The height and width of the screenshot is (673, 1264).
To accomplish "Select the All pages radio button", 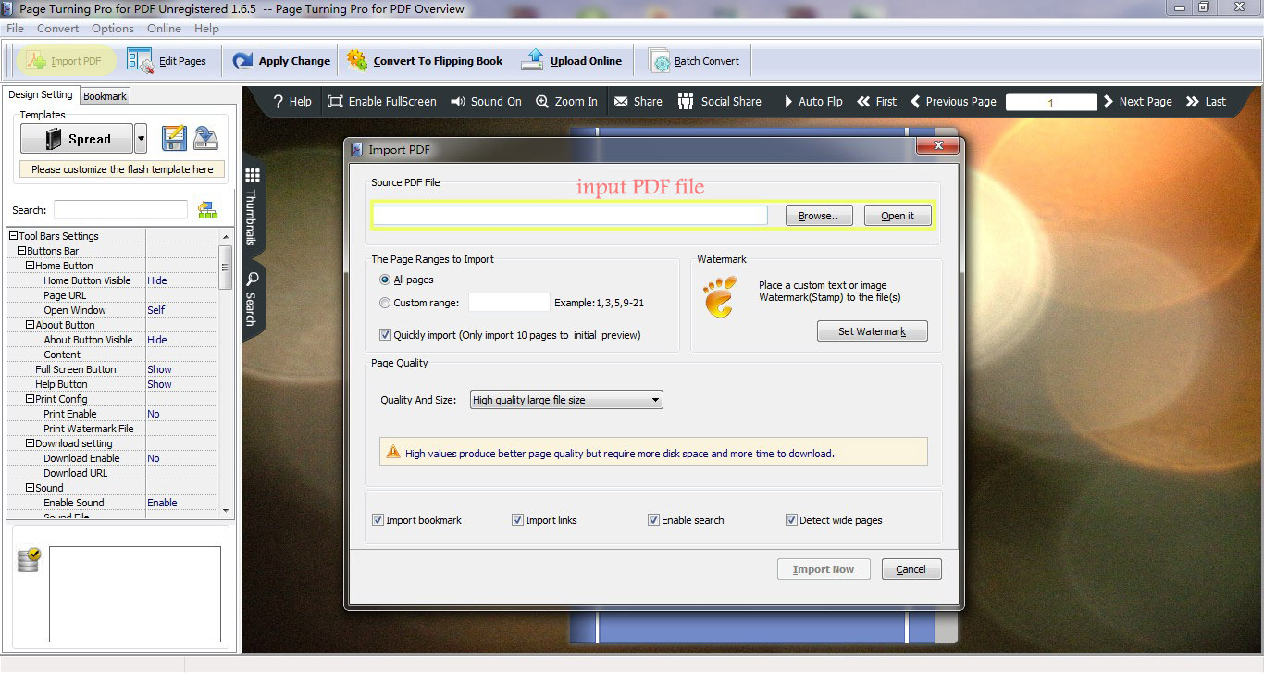I will click(x=385, y=280).
